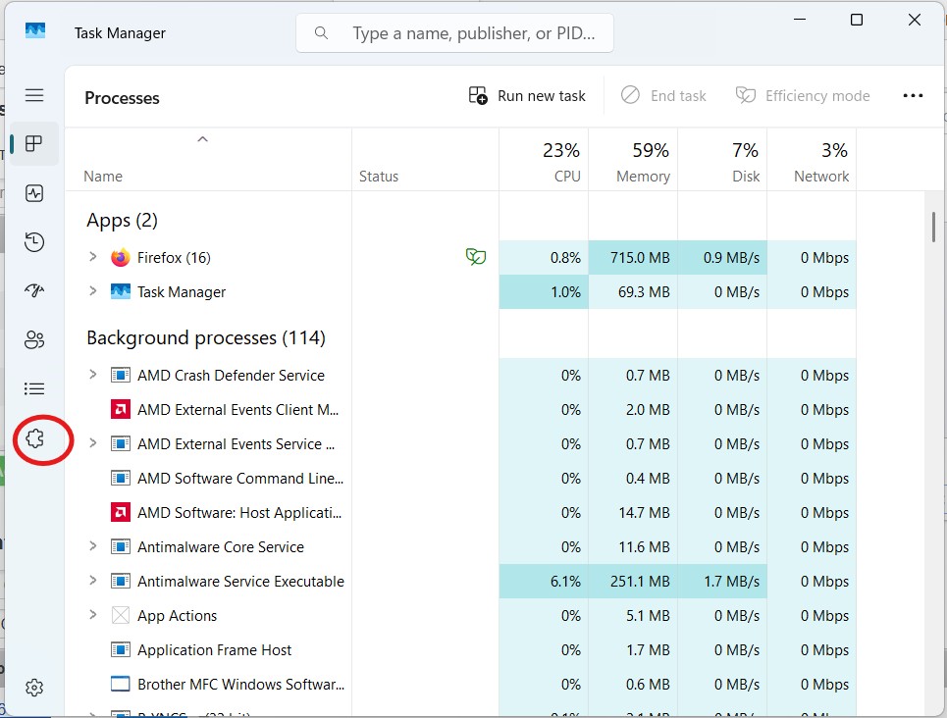Select the Processes page icon in sidebar
Image resolution: width=947 pixels, height=718 pixels.
point(34,144)
